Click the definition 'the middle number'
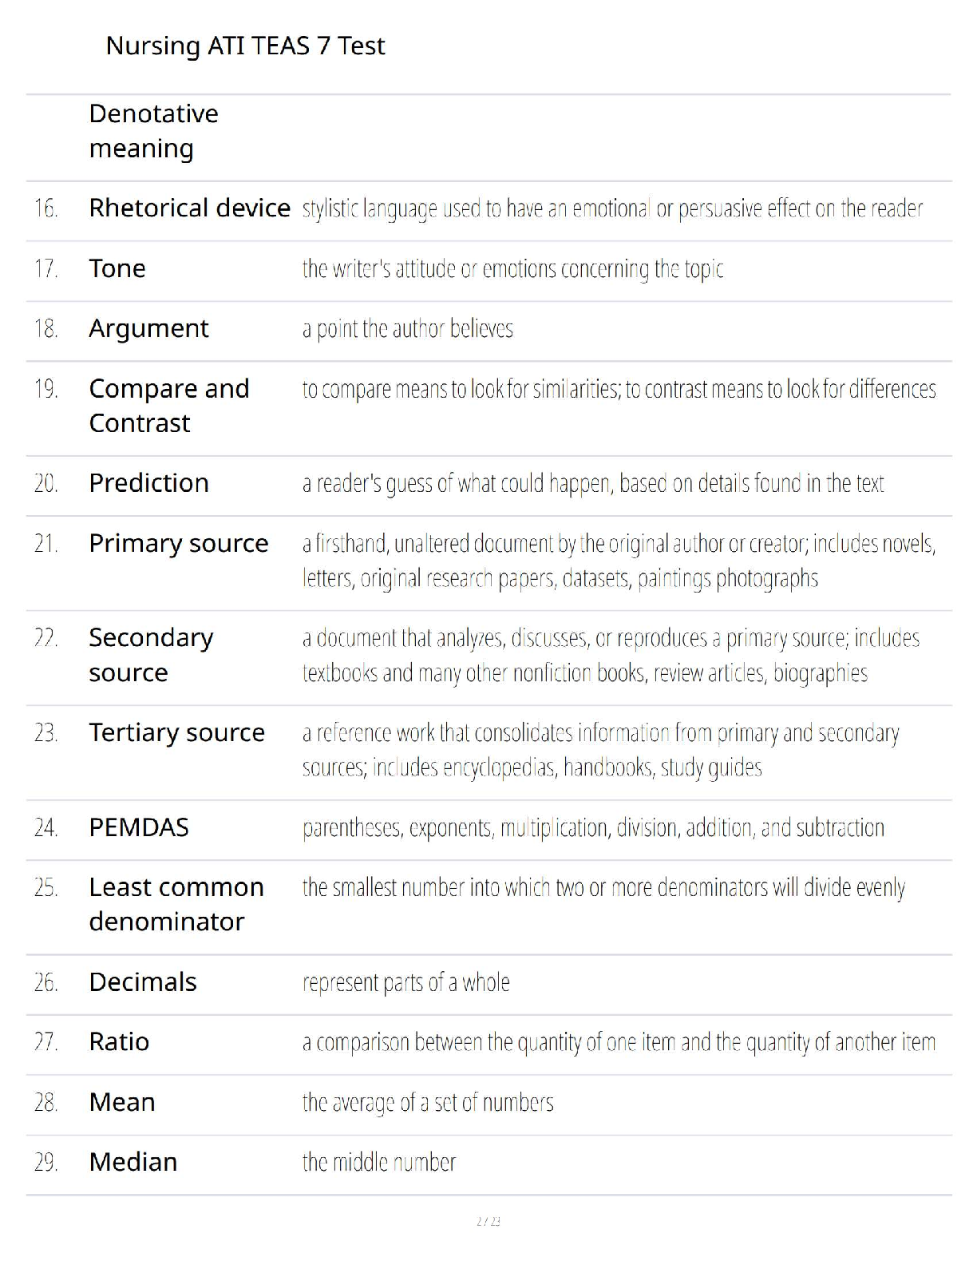This screenshot has height=1265, width=977. click(x=379, y=1162)
